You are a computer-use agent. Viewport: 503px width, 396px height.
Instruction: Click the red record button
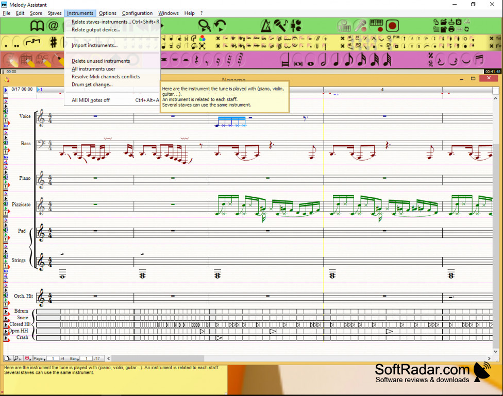click(x=392, y=26)
